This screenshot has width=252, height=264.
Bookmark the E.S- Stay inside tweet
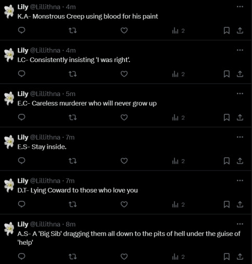pyautogui.click(x=226, y=161)
